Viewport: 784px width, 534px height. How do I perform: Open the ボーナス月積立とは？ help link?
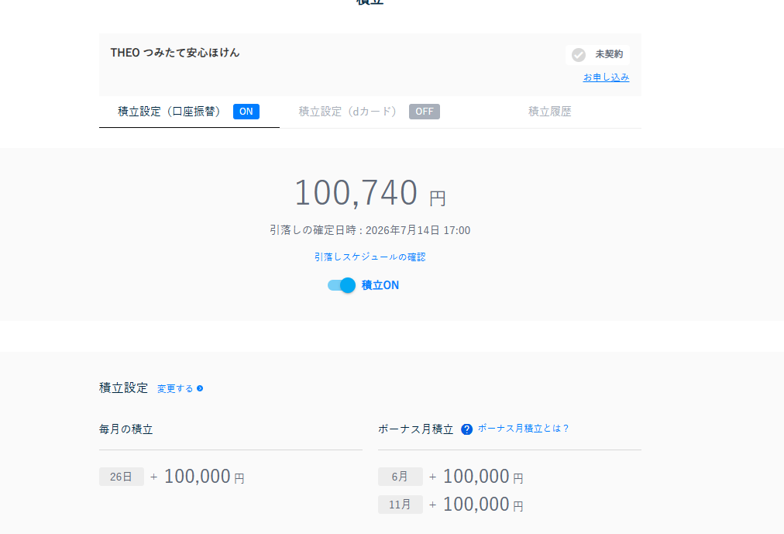524,429
